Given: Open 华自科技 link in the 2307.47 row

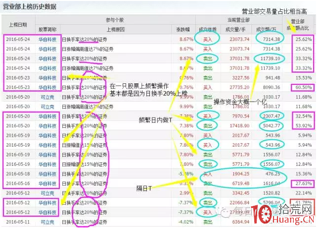Looking at the screenshot, I should [47, 116].
